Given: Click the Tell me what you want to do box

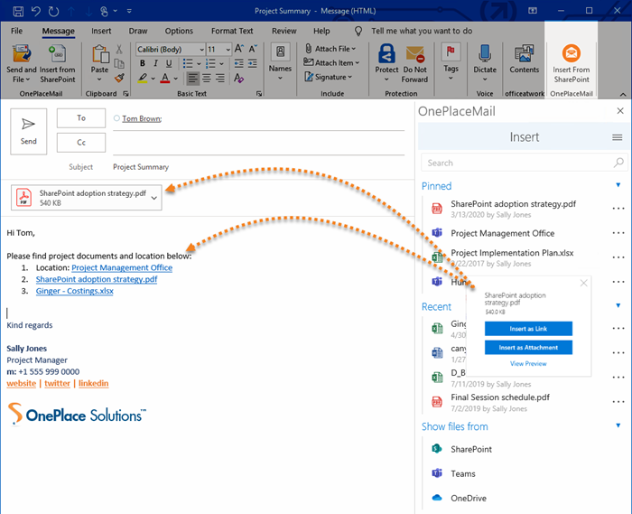Looking at the screenshot, I should (x=422, y=31).
